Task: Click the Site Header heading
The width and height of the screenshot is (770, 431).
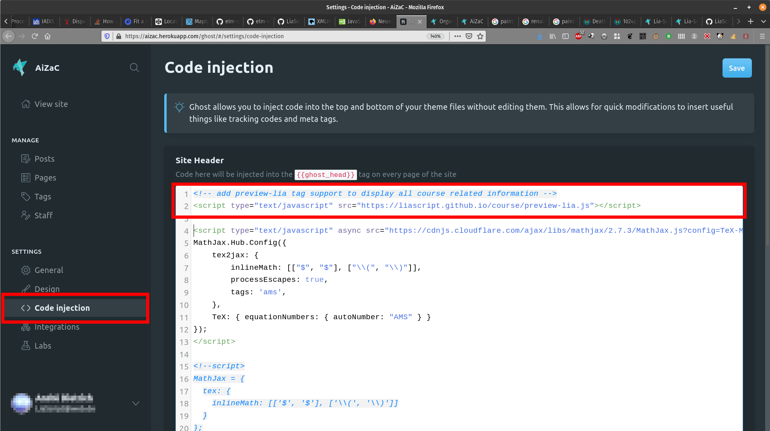Action: 200,160
